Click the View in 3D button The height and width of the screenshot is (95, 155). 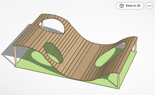click(130, 6)
